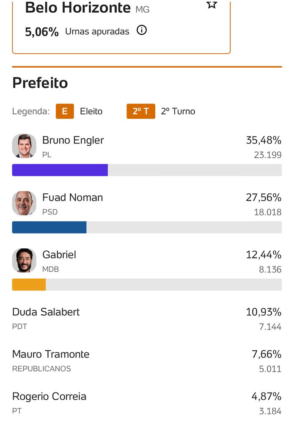This screenshot has height=423, width=294.
Task: Click Gabriel's MDB party label
Action: (x=50, y=269)
